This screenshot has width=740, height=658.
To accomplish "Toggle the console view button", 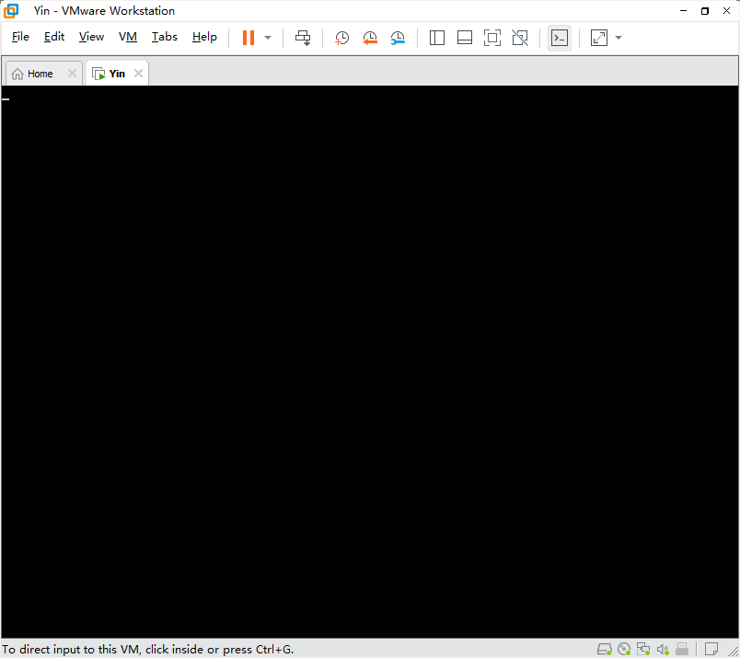I will [559, 38].
